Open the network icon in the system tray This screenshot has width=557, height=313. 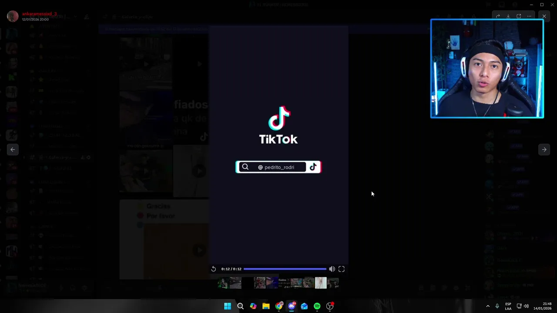[x=519, y=306]
